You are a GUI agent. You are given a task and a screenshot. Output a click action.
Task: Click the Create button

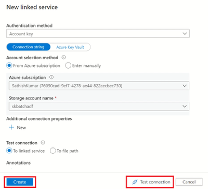point(20,182)
